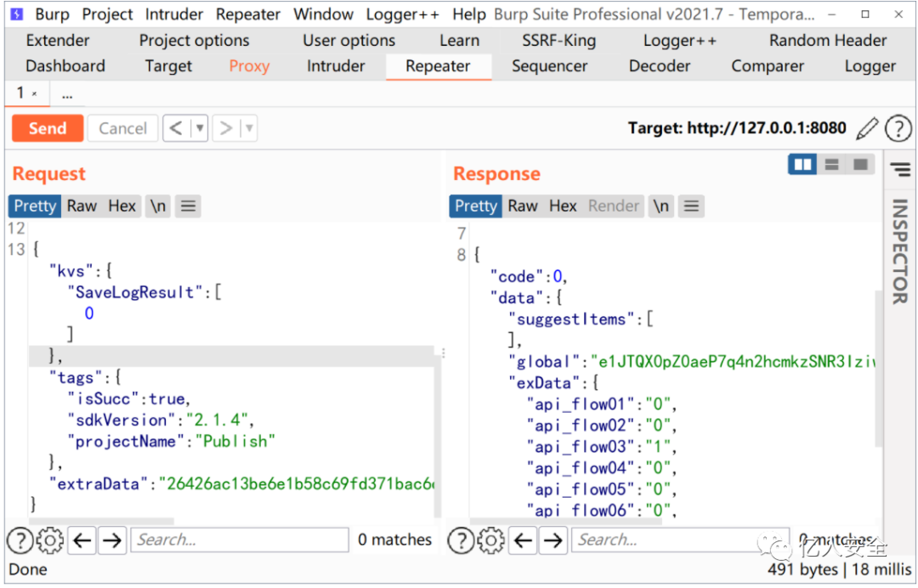Viewport: 918px width, 588px height.
Task: Jump to next Request search match
Action: [x=112, y=540]
